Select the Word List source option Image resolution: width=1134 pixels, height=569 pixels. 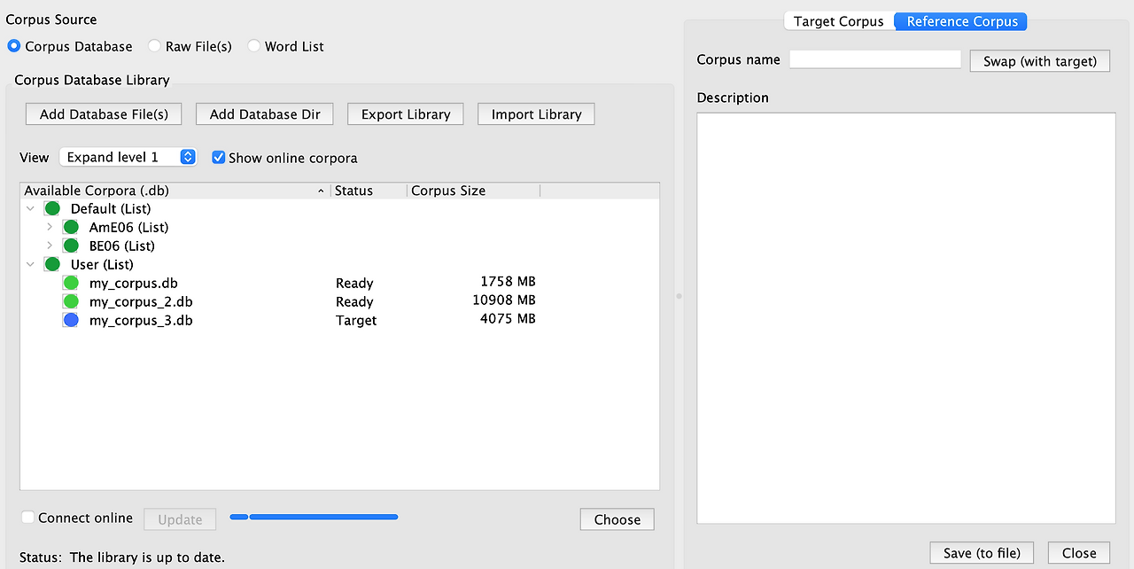pyautogui.click(x=253, y=46)
